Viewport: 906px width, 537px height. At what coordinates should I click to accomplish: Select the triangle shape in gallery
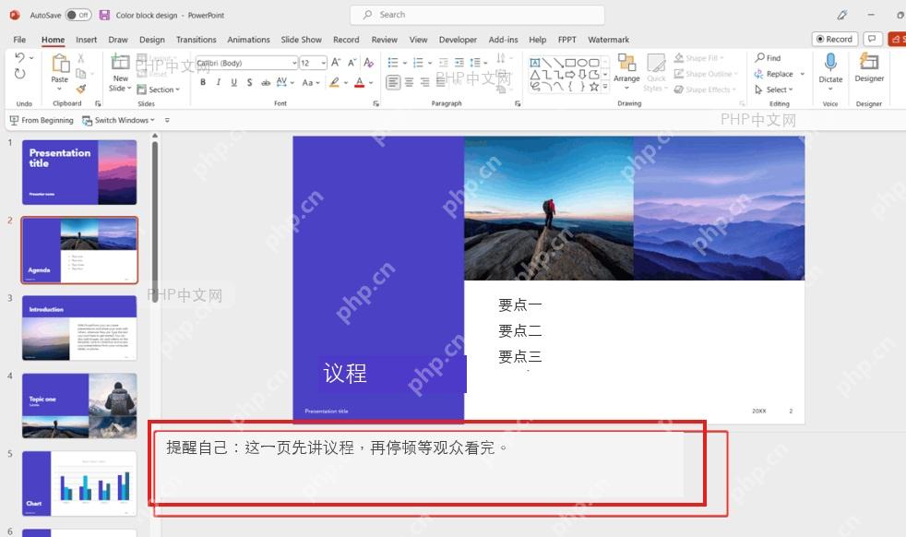(535, 75)
